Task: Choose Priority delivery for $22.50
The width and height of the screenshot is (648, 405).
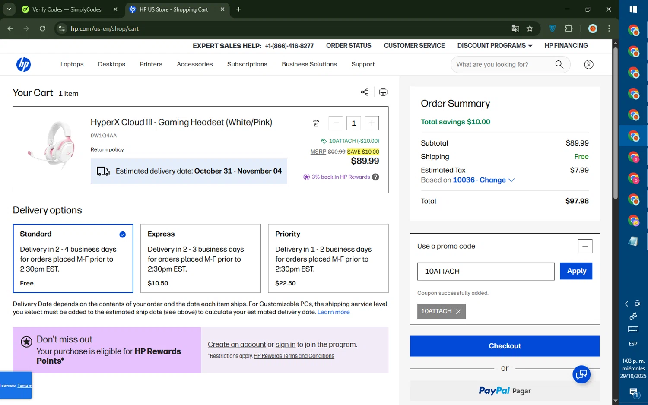Action: [328, 258]
